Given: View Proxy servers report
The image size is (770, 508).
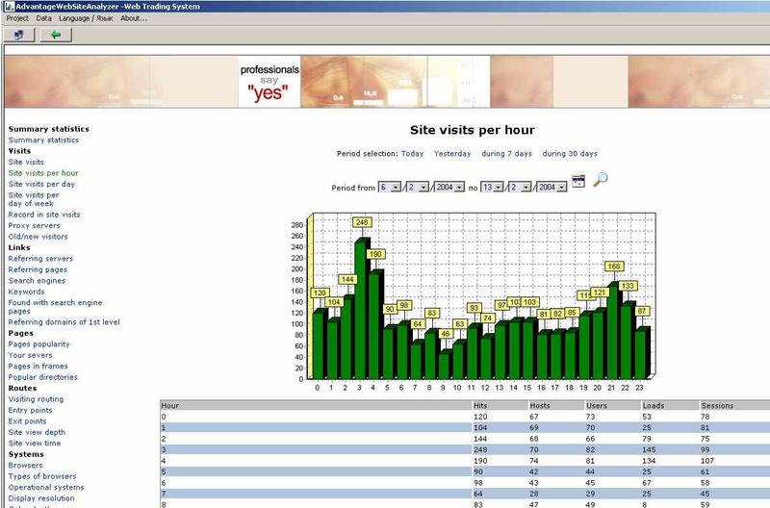Looking at the screenshot, I should (x=34, y=225).
